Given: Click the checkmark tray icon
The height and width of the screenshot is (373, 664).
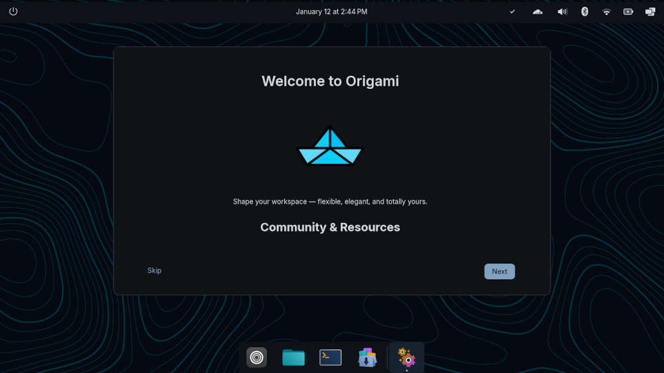Looking at the screenshot, I should pos(512,11).
